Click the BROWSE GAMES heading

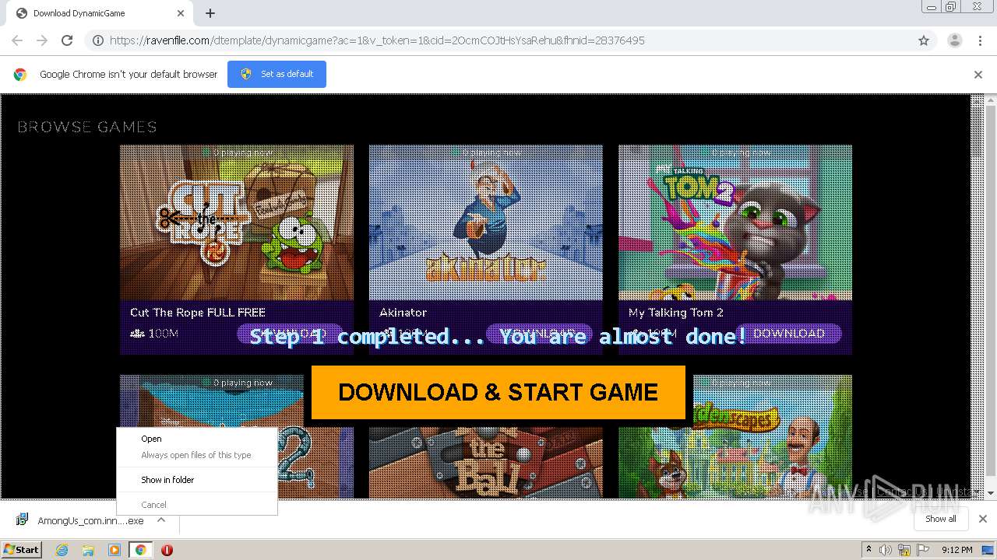pos(87,127)
